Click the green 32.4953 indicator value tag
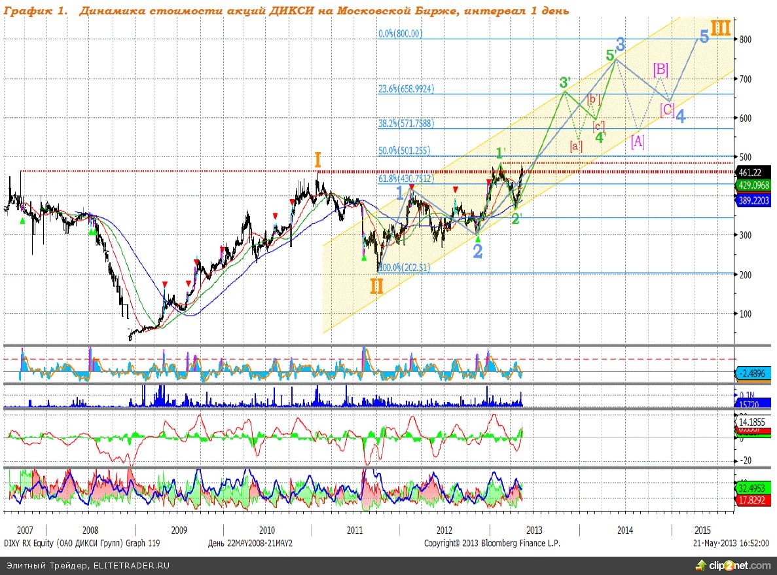Screen dimensions: 777x575 [753, 488]
